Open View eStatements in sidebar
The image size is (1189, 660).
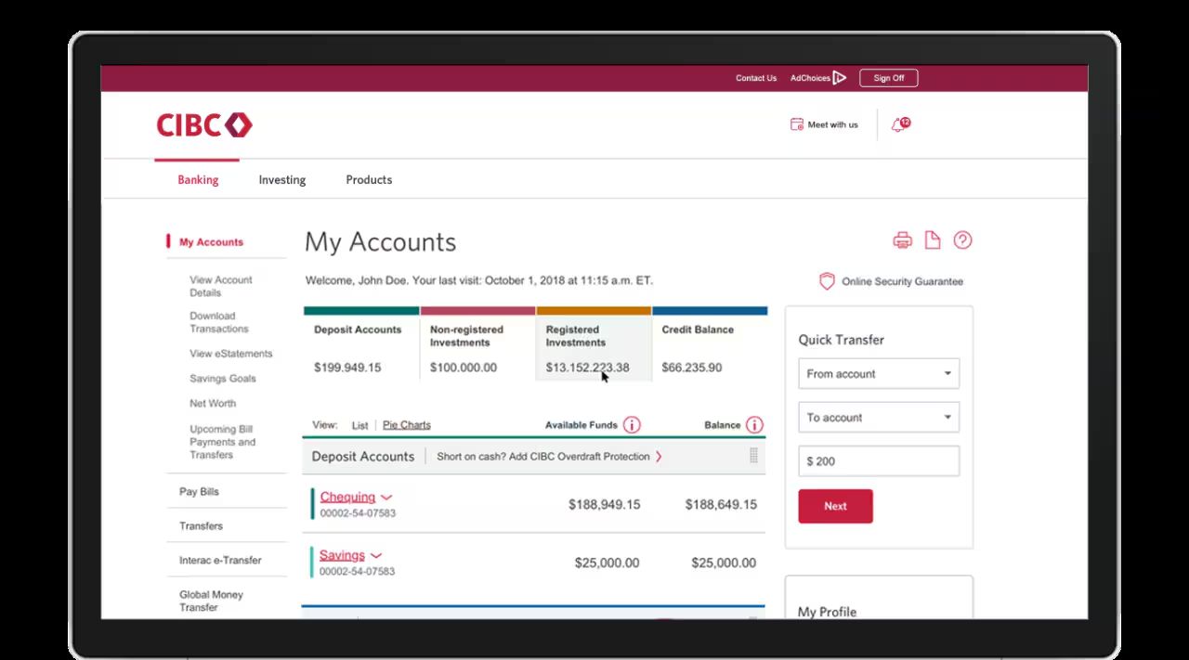tap(231, 354)
